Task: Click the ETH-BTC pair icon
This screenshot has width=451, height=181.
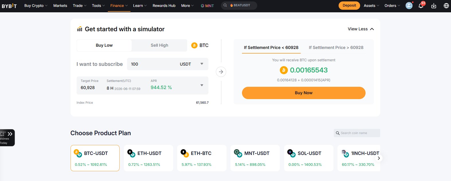Action: point(185,153)
